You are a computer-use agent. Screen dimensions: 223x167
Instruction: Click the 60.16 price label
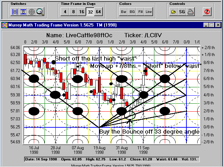pyautogui.click(x=15, y=87)
